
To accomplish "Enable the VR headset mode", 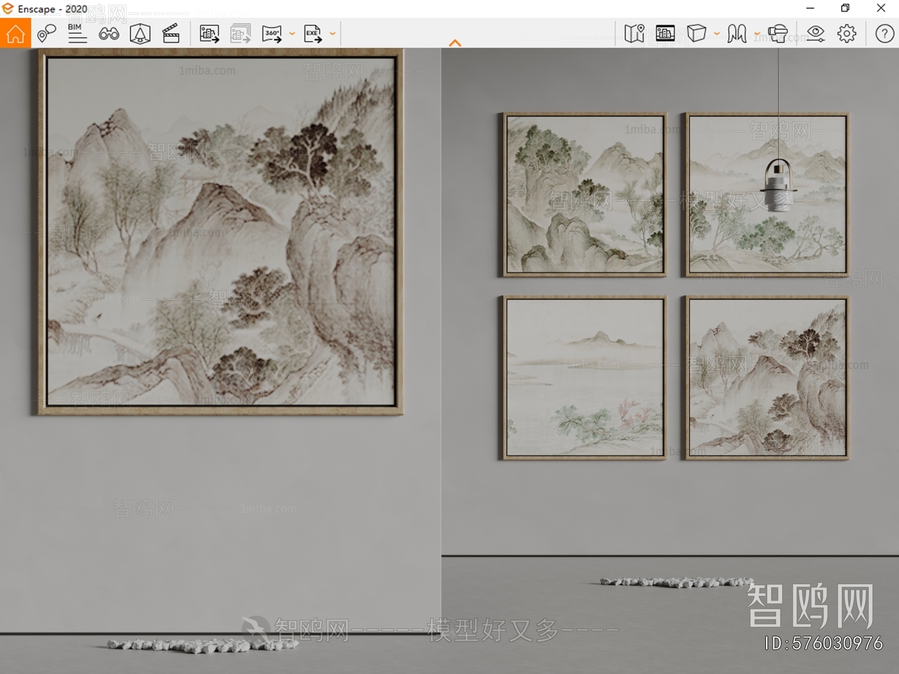I will [778, 34].
